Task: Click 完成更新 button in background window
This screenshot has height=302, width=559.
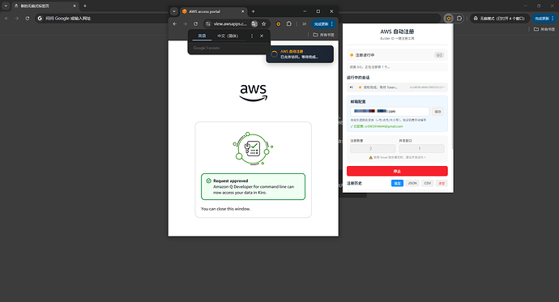Action: click(x=544, y=18)
